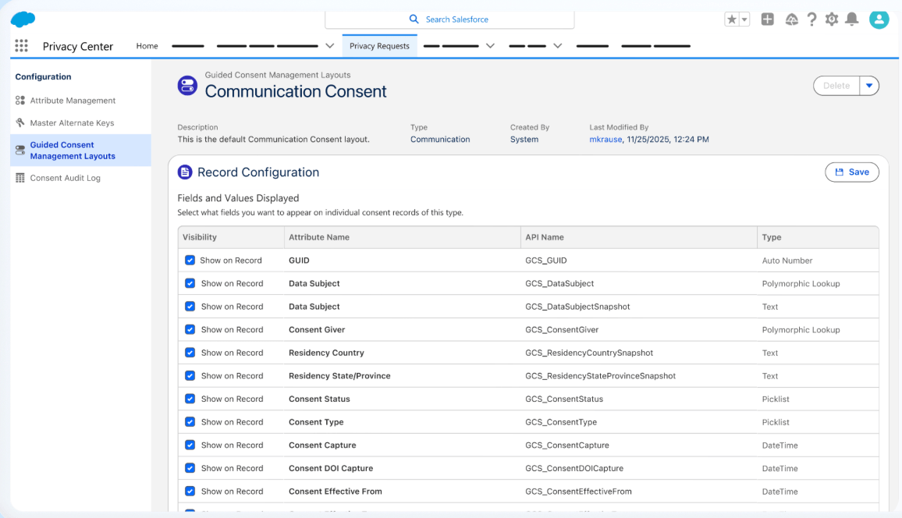Open the Help question mark icon
Image resolution: width=902 pixels, height=518 pixels.
coord(811,20)
